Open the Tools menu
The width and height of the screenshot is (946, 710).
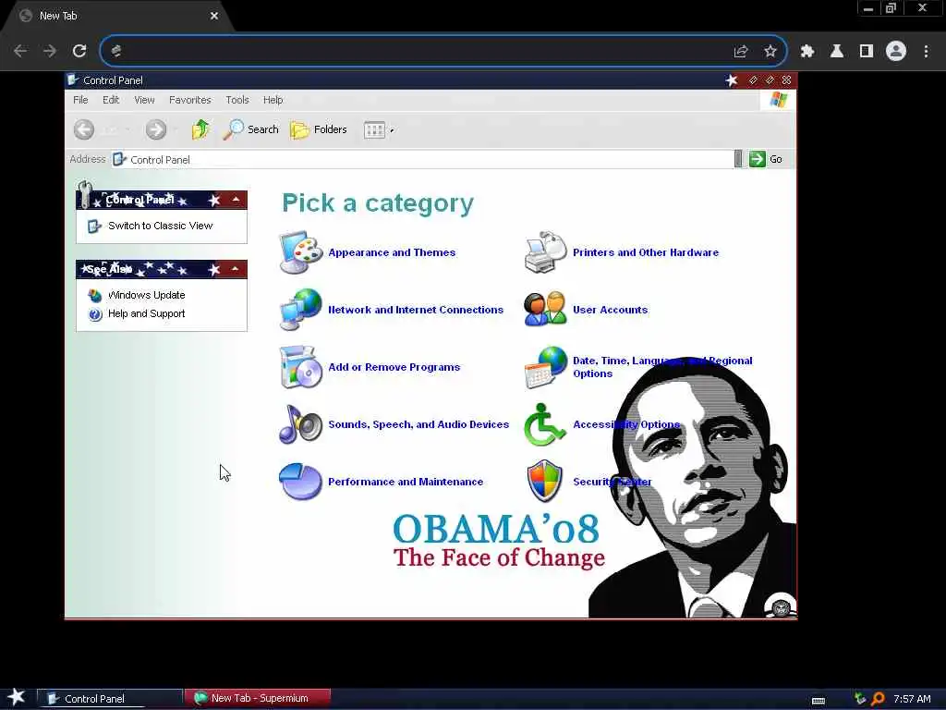pos(237,100)
